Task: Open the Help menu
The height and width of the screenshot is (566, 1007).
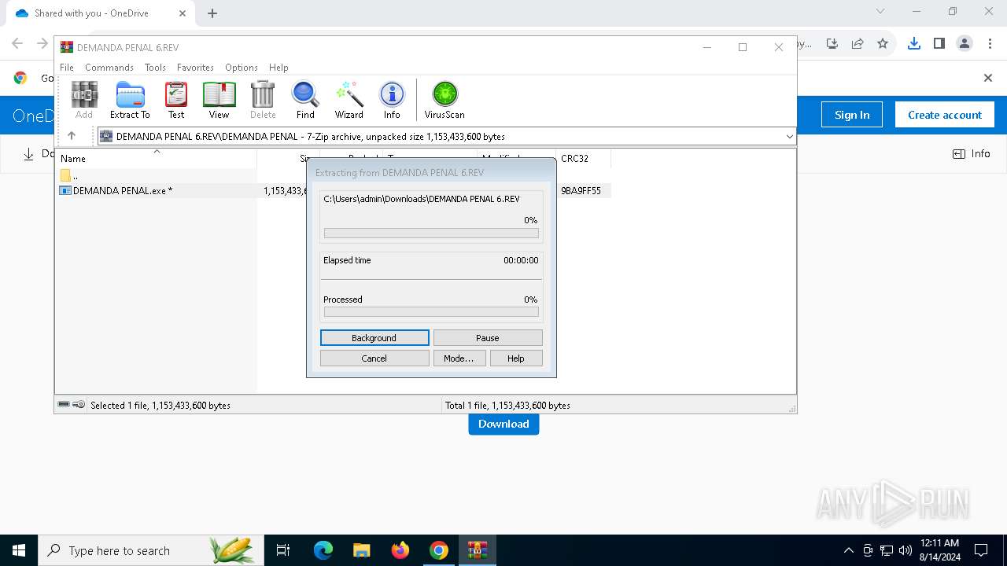Action: [278, 68]
